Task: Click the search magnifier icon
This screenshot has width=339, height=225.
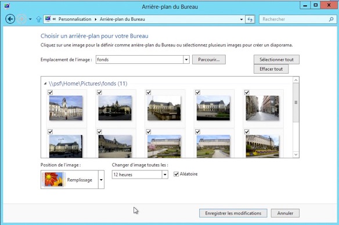Action: click(331, 19)
